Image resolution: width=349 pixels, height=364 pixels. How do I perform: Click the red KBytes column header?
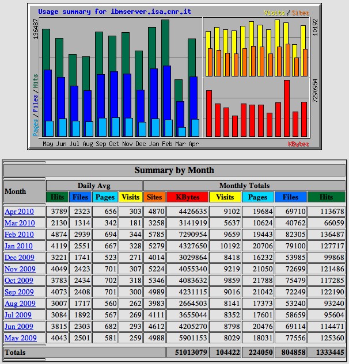coord(187,197)
